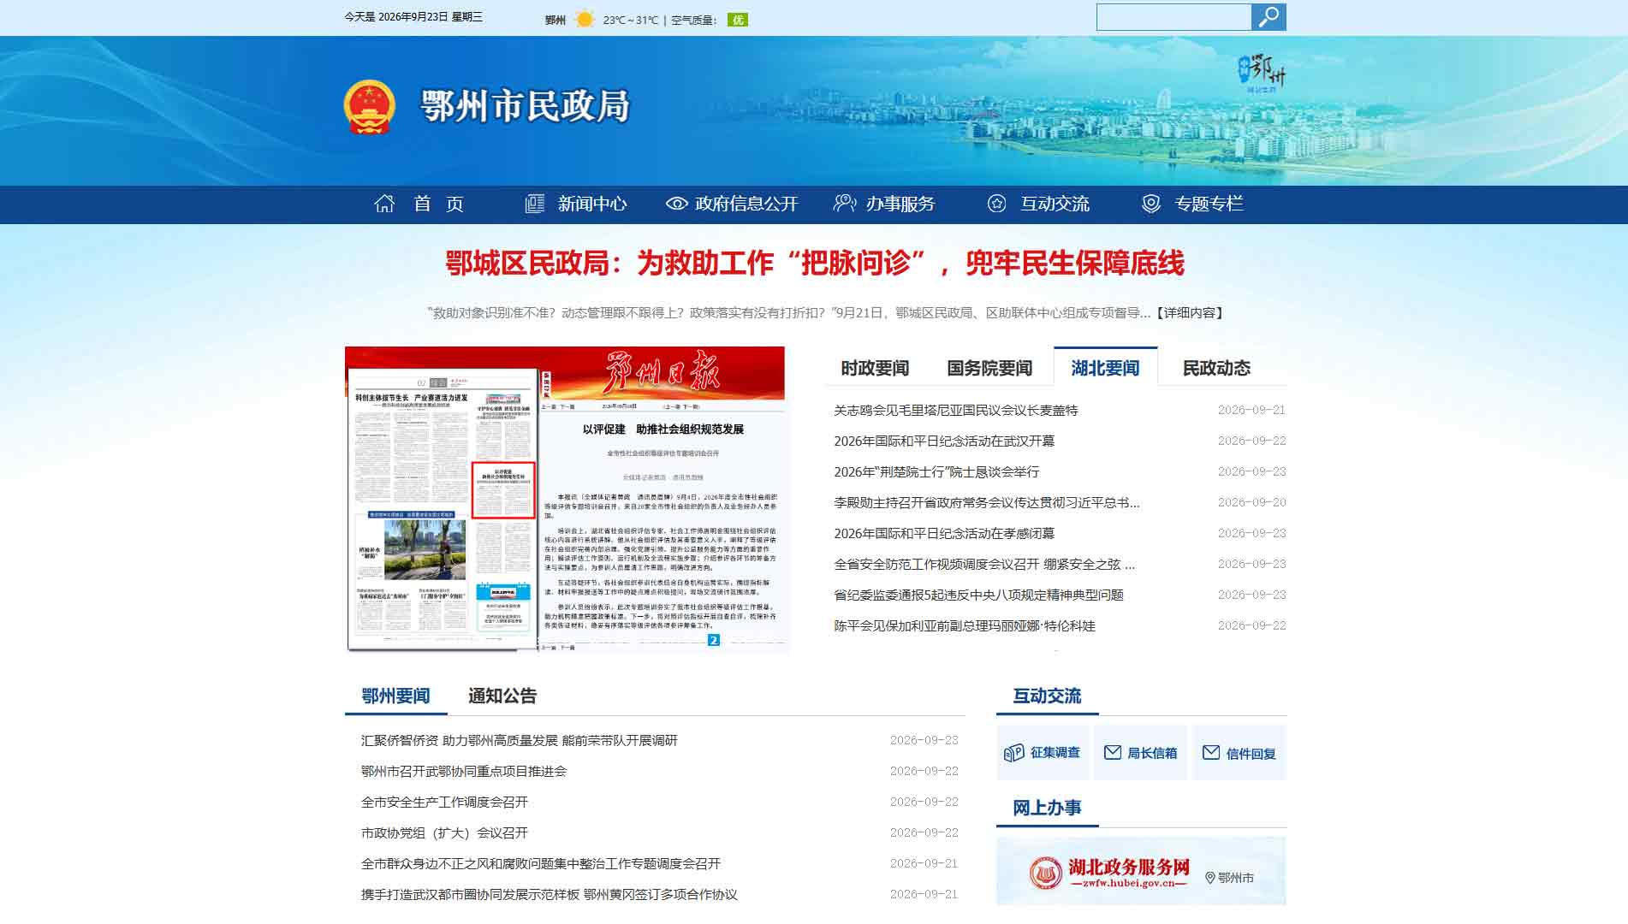1628x924 pixels.
Task: Open the red headline about 鄂城区民政局
Action: 815,264
